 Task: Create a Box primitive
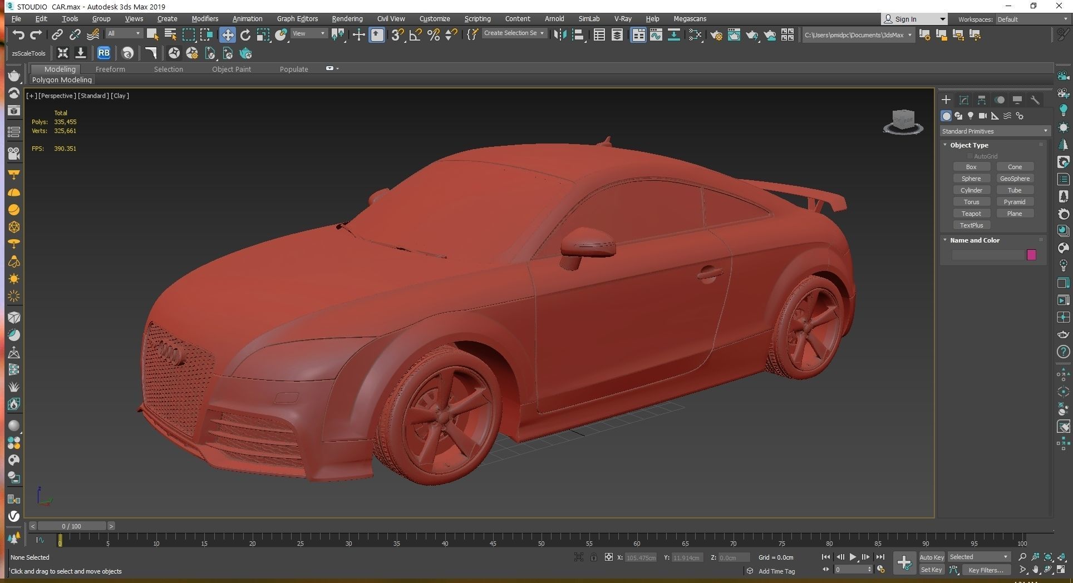click(971, 167)
